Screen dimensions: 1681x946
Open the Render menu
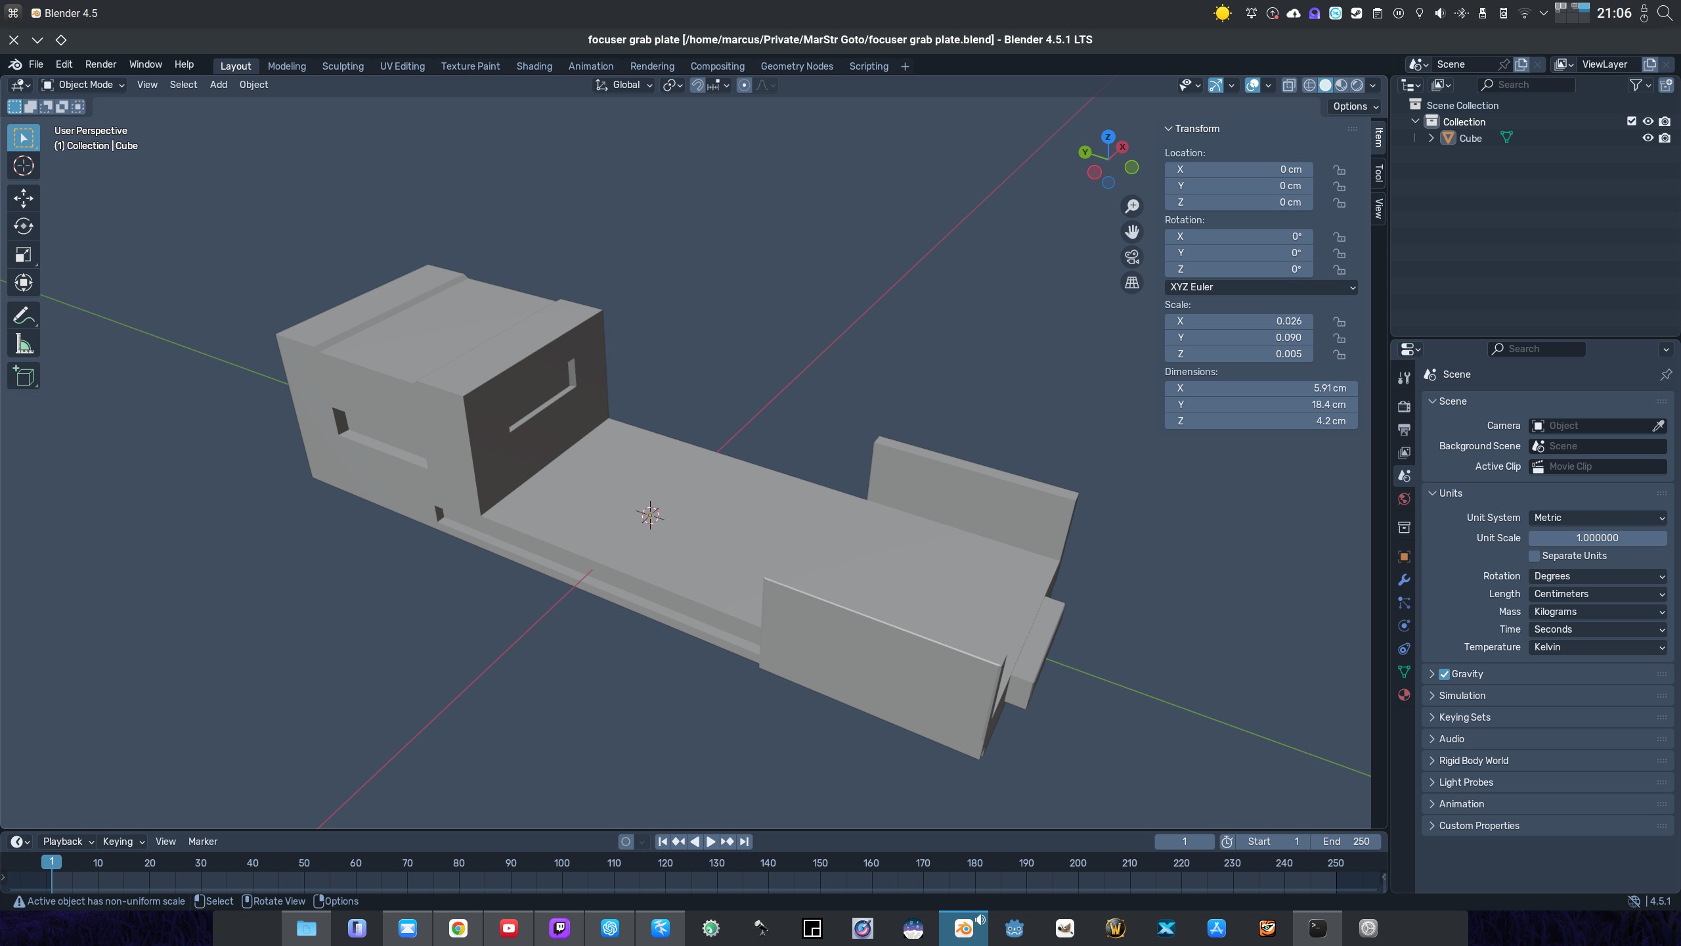100,64
